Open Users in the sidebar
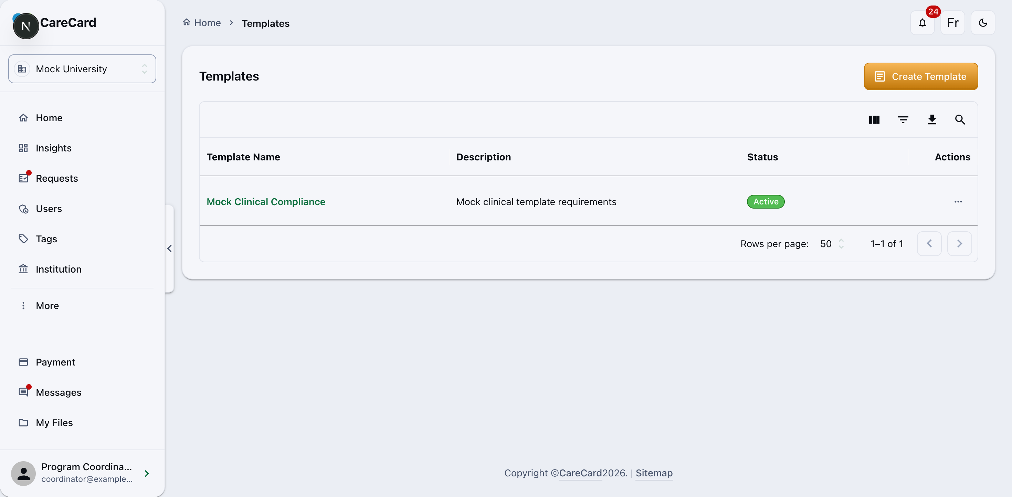 pos(82,209)
